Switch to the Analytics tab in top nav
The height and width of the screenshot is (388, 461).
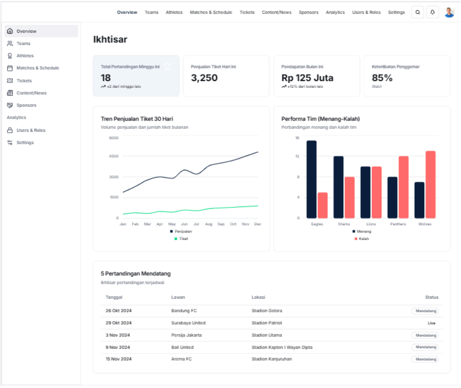[335, 12]
